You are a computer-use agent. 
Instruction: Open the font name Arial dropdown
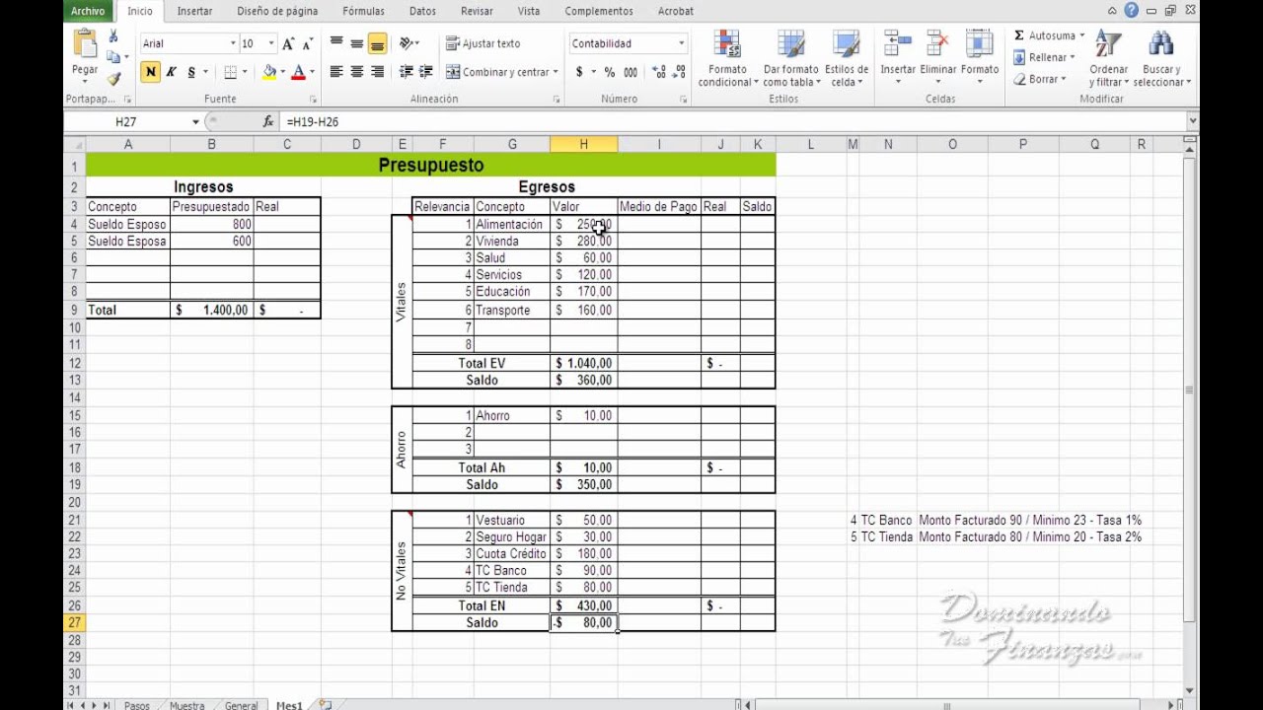coord(233,43)
